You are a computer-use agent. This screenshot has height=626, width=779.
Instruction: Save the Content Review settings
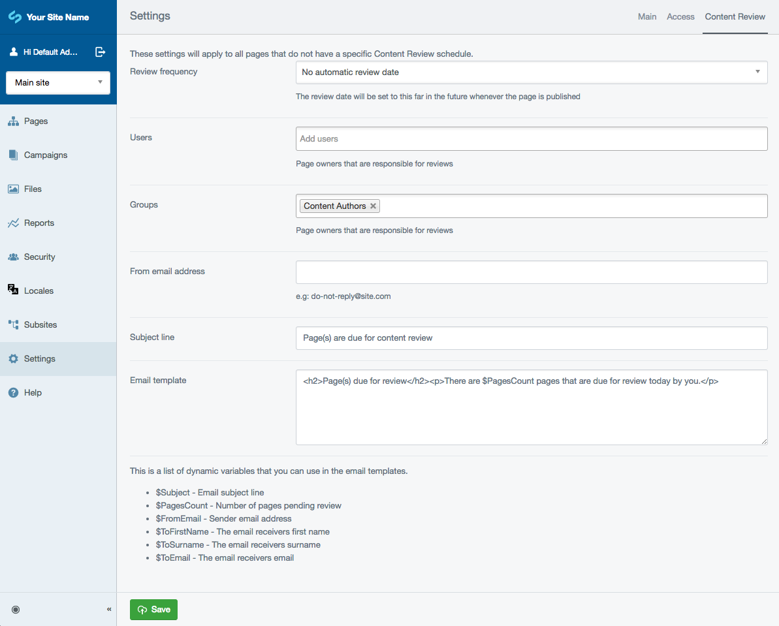point(153,609)
